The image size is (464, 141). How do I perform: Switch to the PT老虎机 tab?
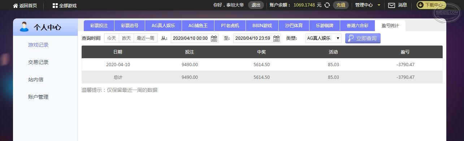(230, 26)
